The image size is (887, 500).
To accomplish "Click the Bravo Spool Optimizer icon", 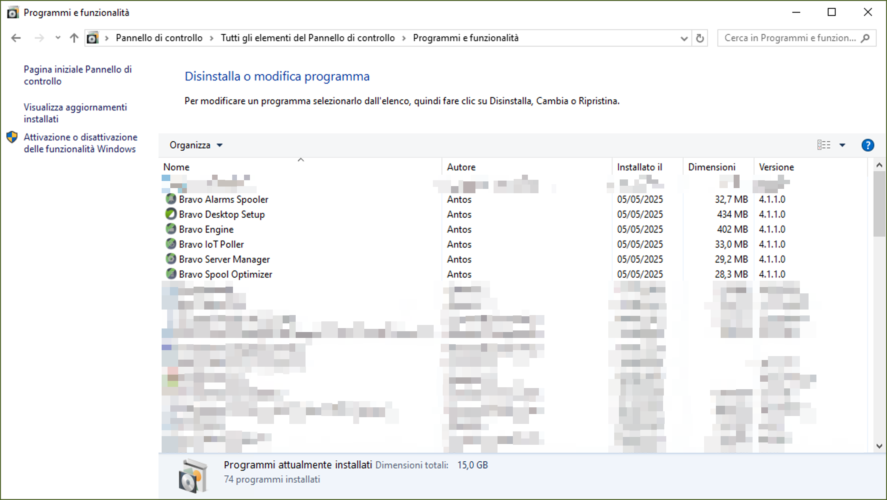I will point(171,274).
